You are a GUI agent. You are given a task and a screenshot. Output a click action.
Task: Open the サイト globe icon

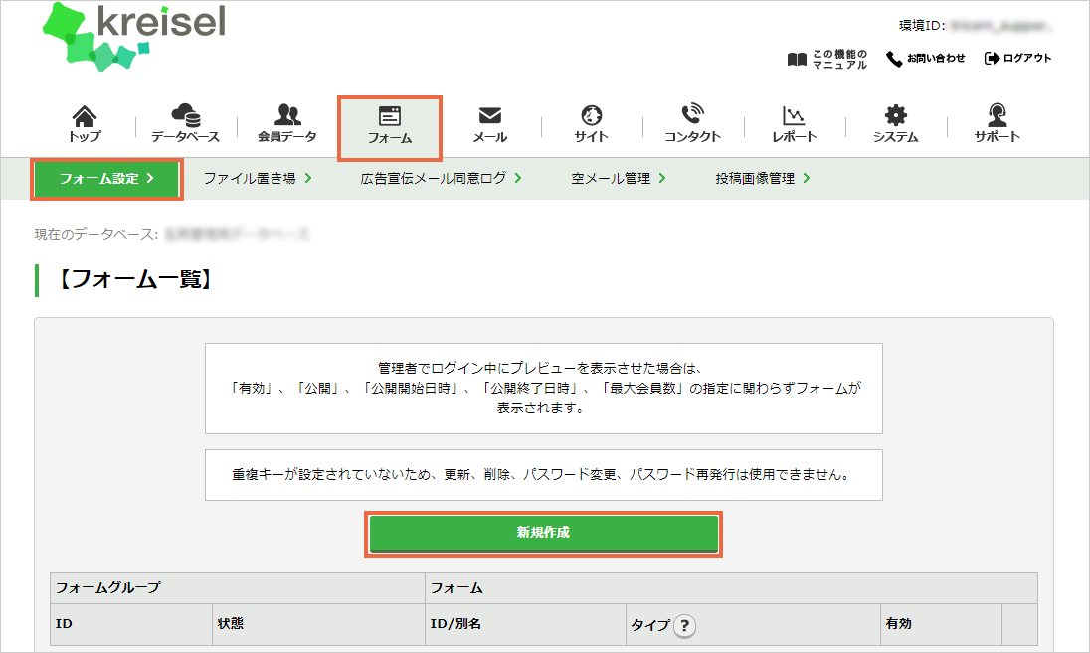(x=592, y=115)
